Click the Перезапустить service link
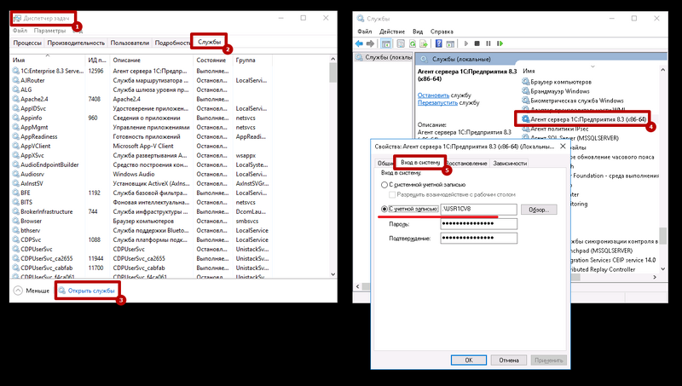Viewport: 682px width, 386px height. [437, 103]
